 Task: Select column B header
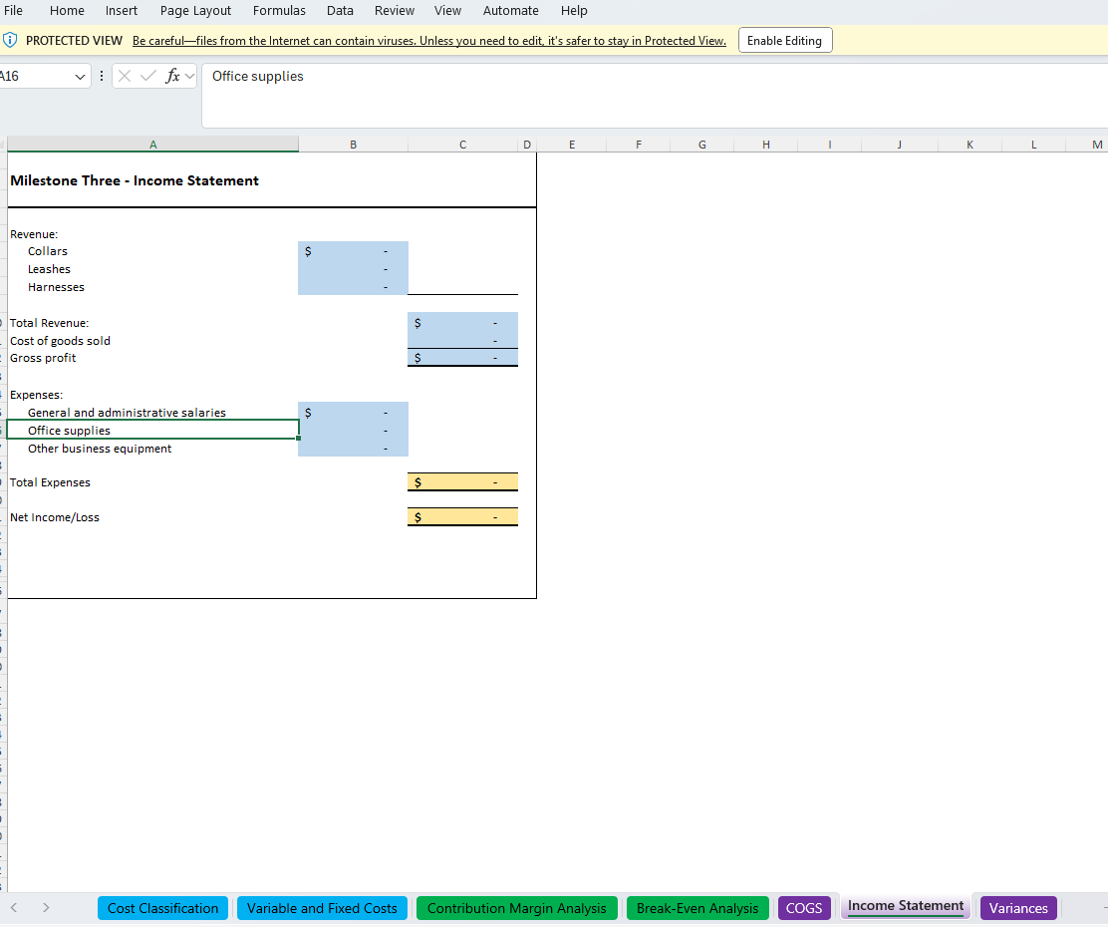coord(354,145)
